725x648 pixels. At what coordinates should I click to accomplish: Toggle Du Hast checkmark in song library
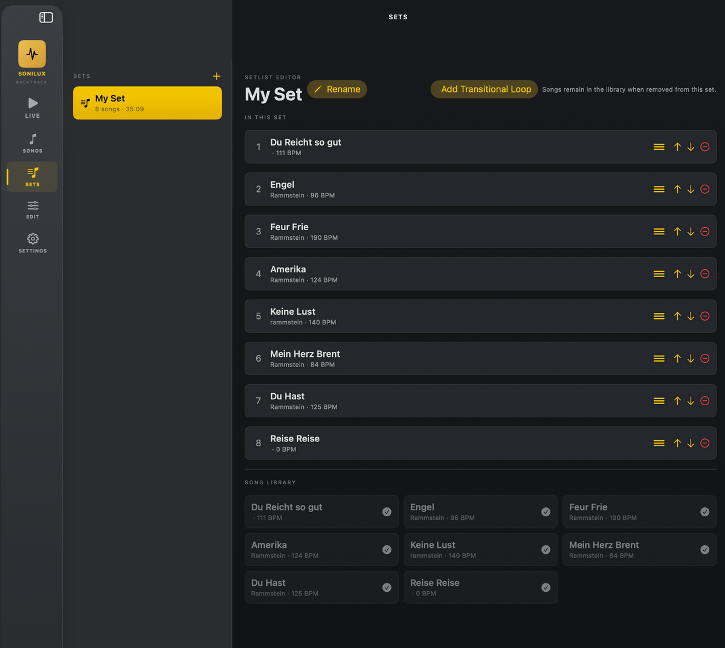tap(387, 588)
